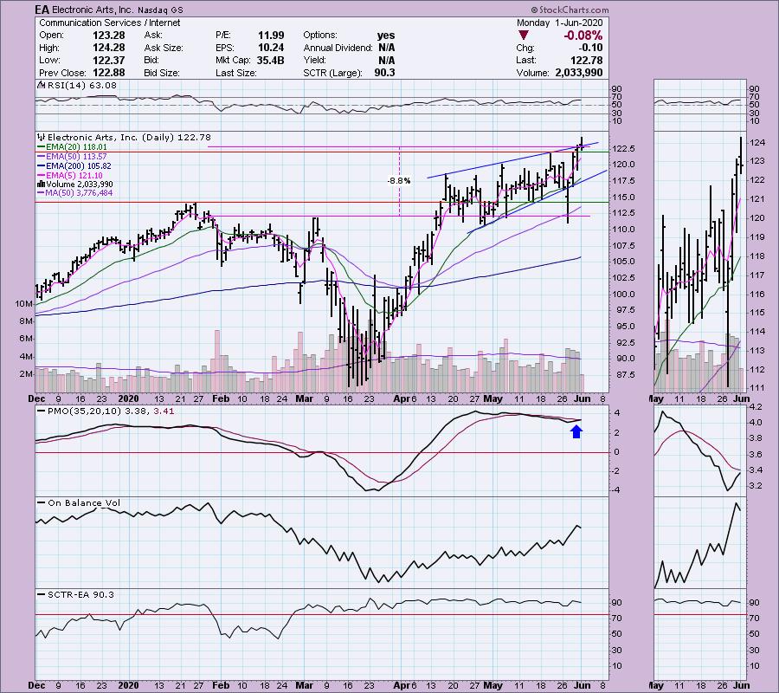Select the Low price 122.37
Image resolution: width=779 pixels, height=693 pixels.
[109, 60]
